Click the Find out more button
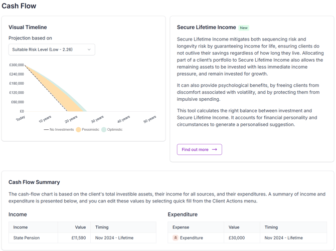This screenshot has height=251, width=336. tap(199, 149)
